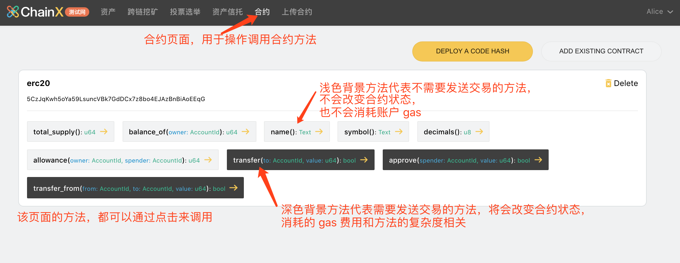Click arrow icon on allowance method
Screen dimensions: 680x263
pos(208,160)
